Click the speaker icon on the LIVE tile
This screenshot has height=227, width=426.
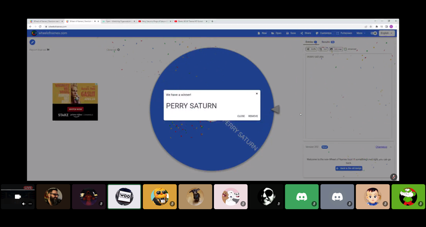coord(24,204)
